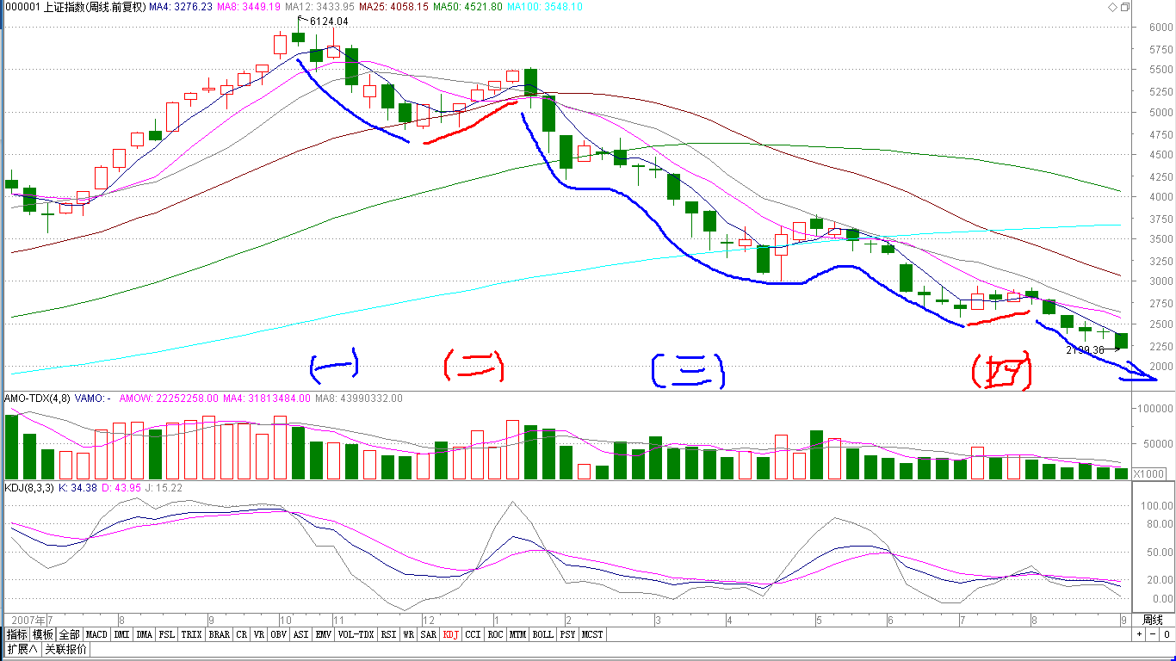
Task: Select the VR indicator
Action: click(x=259, y=634)
